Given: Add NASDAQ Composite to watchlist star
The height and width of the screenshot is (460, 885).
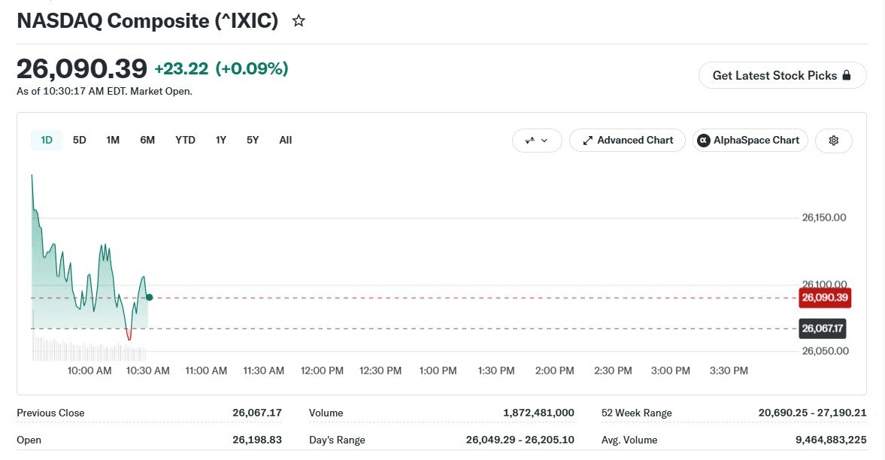Looking at the screenshot, I should click(x=299, y=22).
